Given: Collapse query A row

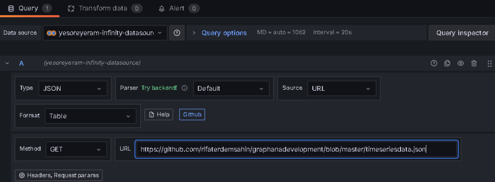Looking at the screenshot, I should pos(7,63).
